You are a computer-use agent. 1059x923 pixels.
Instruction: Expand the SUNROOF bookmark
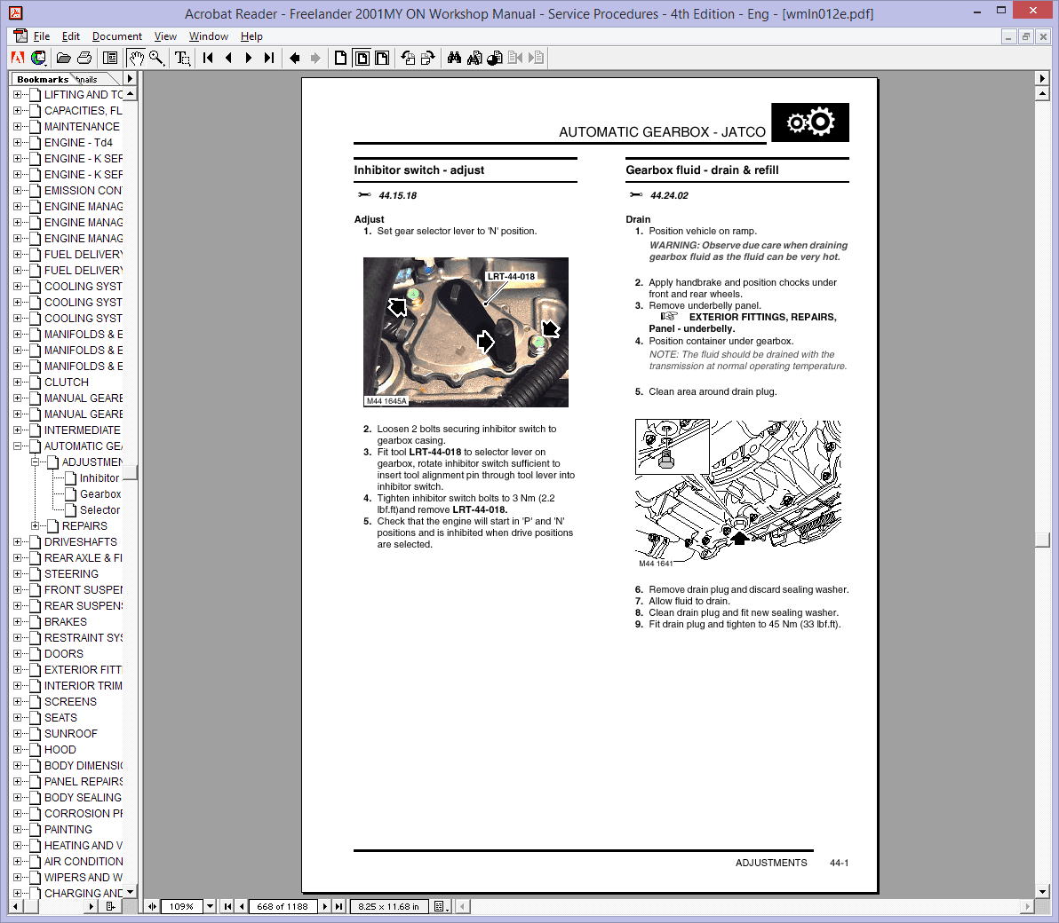[x=18, y=733]
